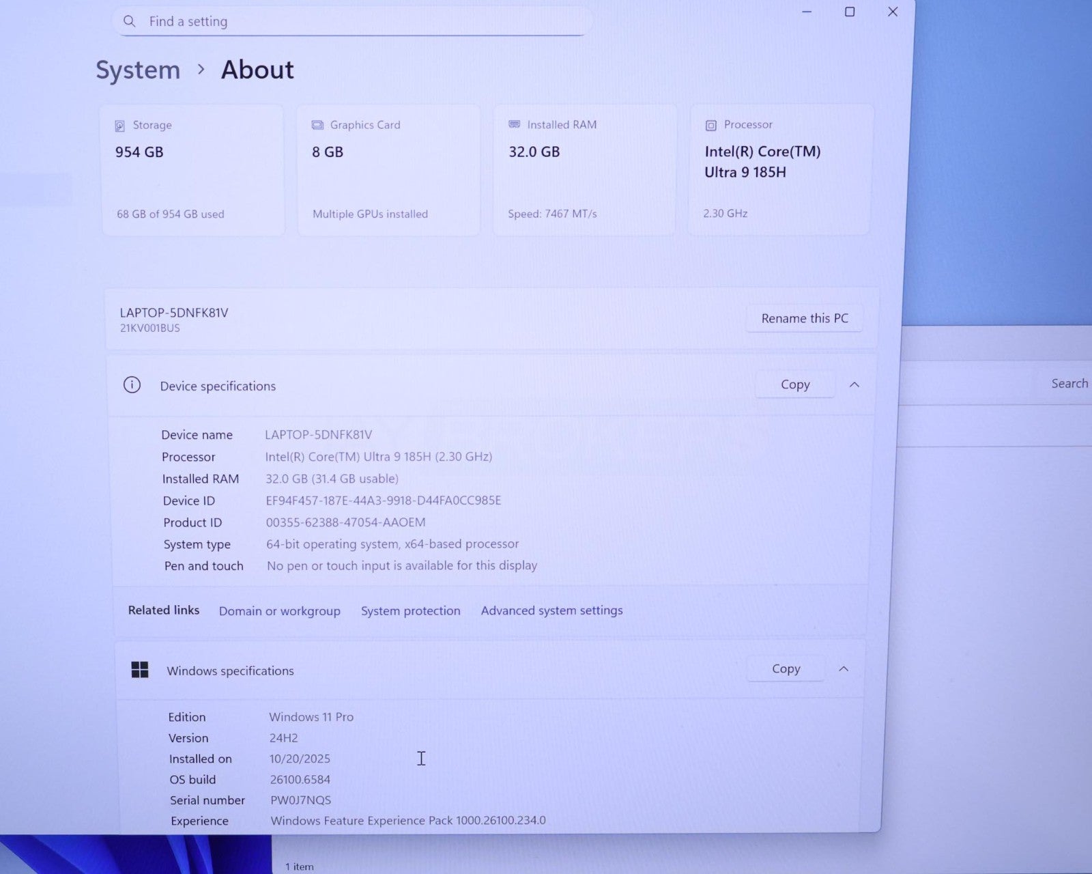Click Search in the background window

pyautogui.click(x=1069, y=384)
